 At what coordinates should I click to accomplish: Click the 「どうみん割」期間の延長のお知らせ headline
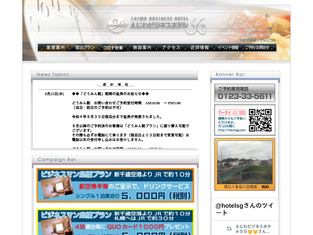[x=110, y=94]
